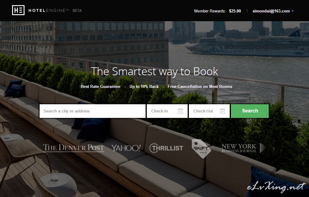Open the Check-In calendar icon

point(180,111)
